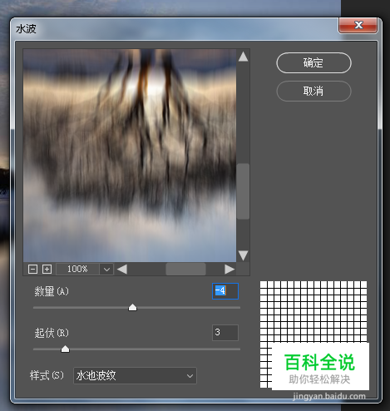Click the preview scroll up arrow
390x411 pixels.
pos(243,57)
